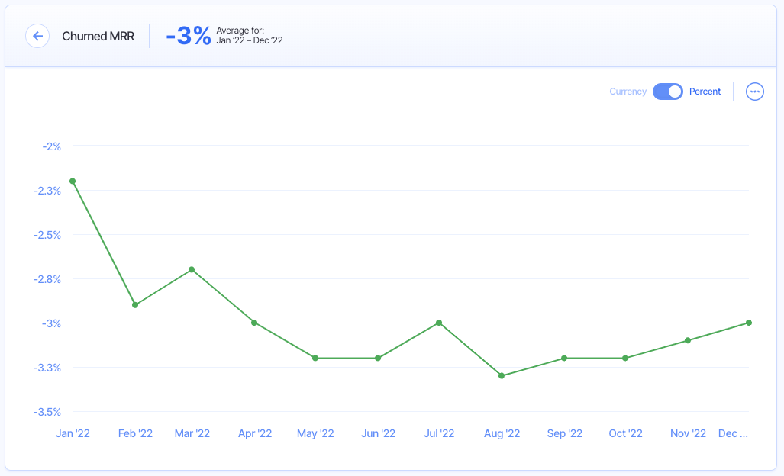This screenshot has width=784, height=476.
Task: Click the back arrow button
Action: click(37, 36)
